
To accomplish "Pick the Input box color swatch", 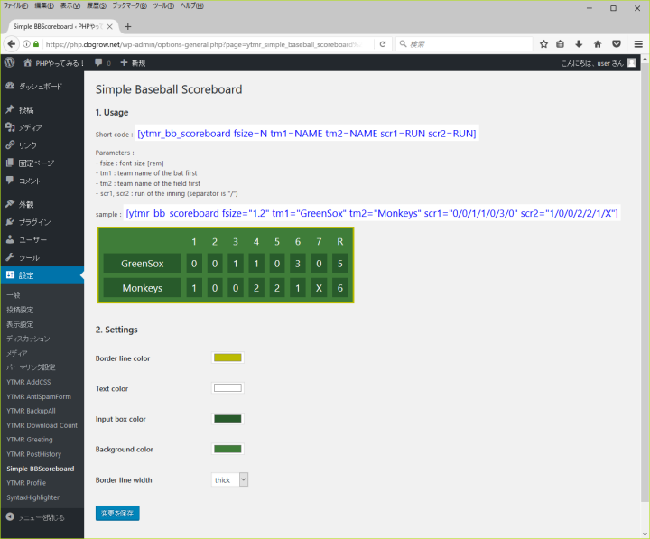I will (x=227, y=419).
